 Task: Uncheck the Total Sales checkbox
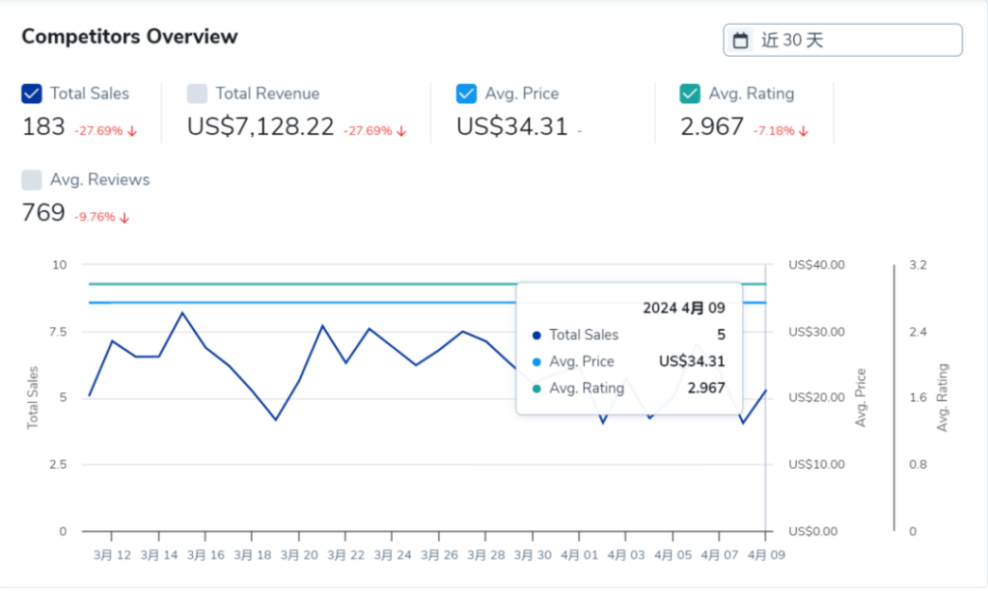point(32,94)
